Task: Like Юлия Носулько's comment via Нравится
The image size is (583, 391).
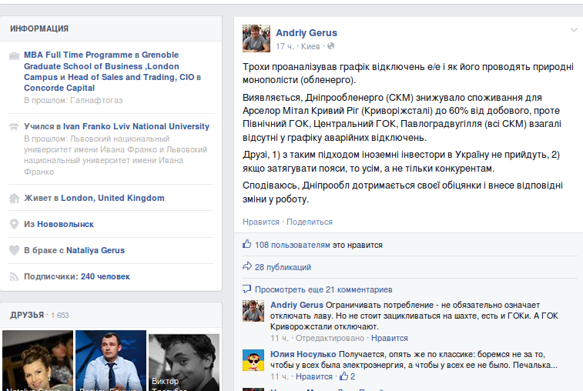Action: point(313,376)
